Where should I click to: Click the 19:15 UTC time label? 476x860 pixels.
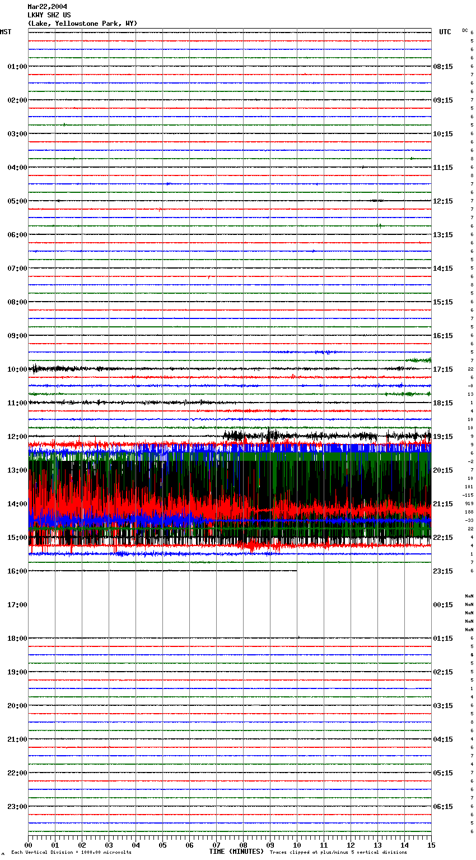[443, 437]
